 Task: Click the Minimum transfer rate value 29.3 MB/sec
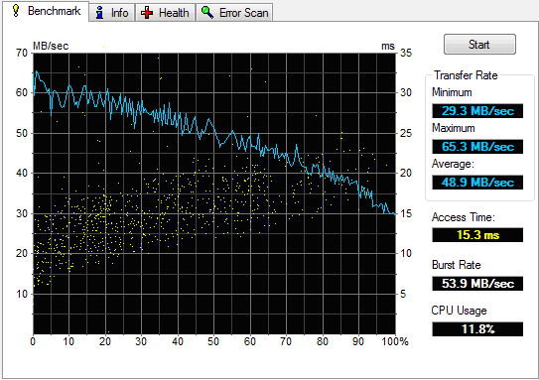tap(477, 111)
